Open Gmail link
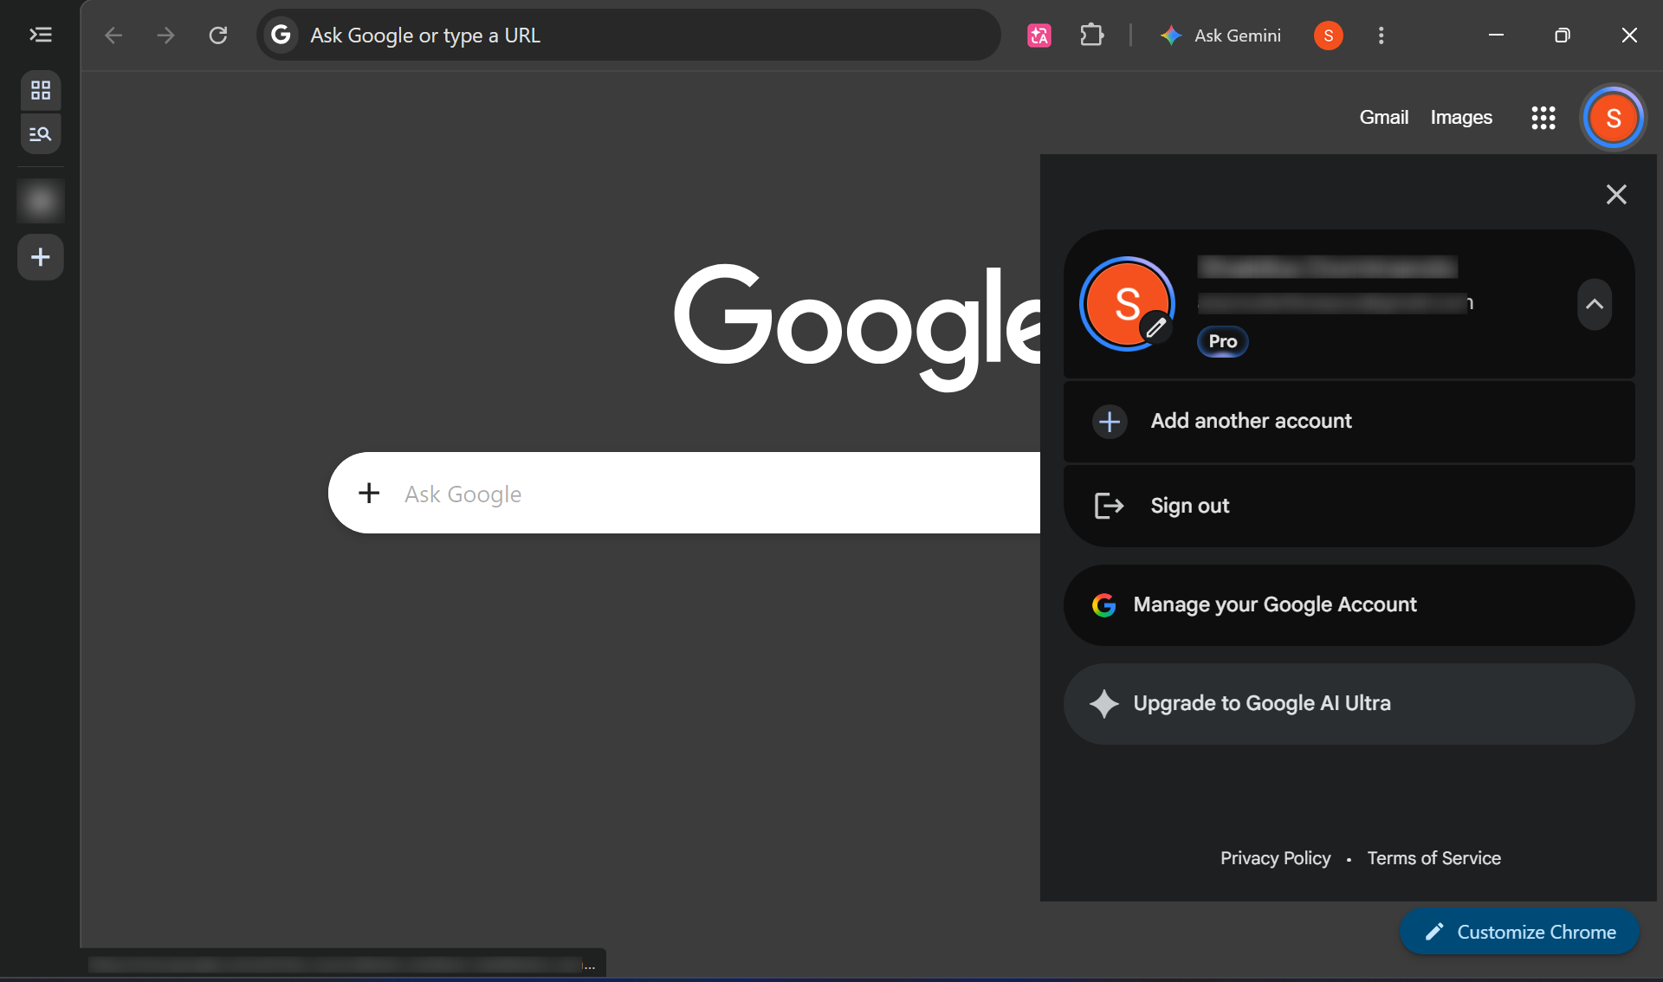Image resolution: width=1663 pixels, height=982 pixels. click(1384, 117)
